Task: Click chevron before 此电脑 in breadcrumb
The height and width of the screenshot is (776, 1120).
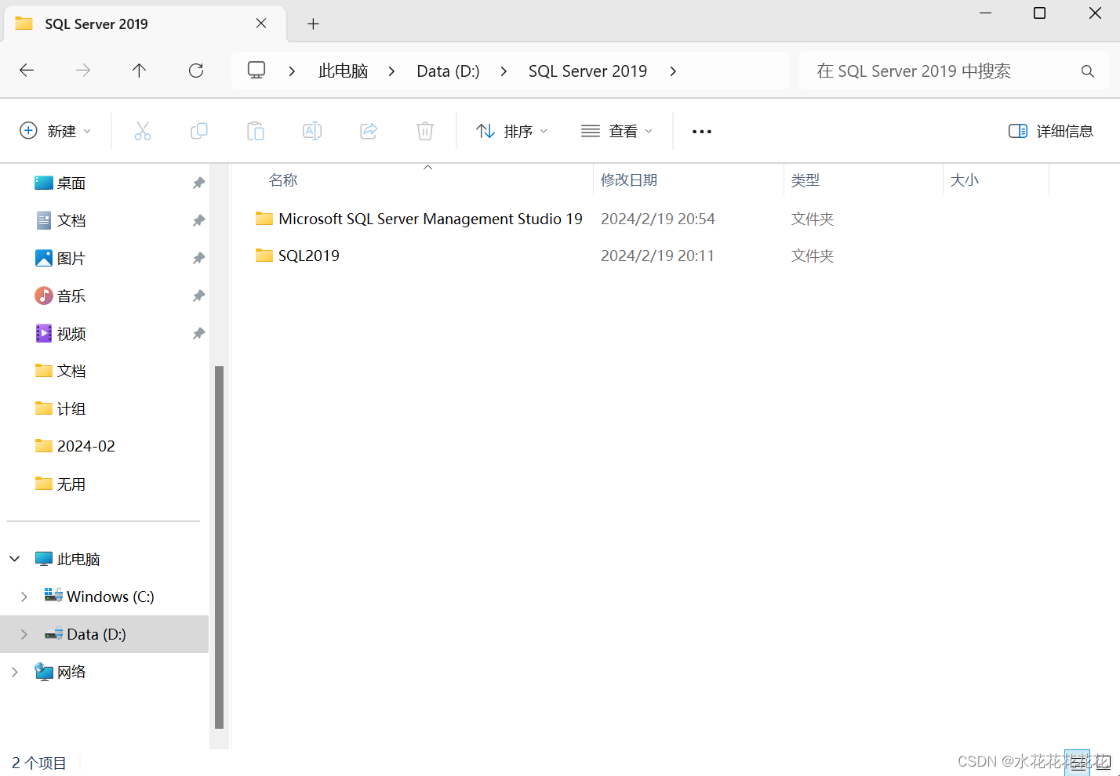Action: (292, 71)
